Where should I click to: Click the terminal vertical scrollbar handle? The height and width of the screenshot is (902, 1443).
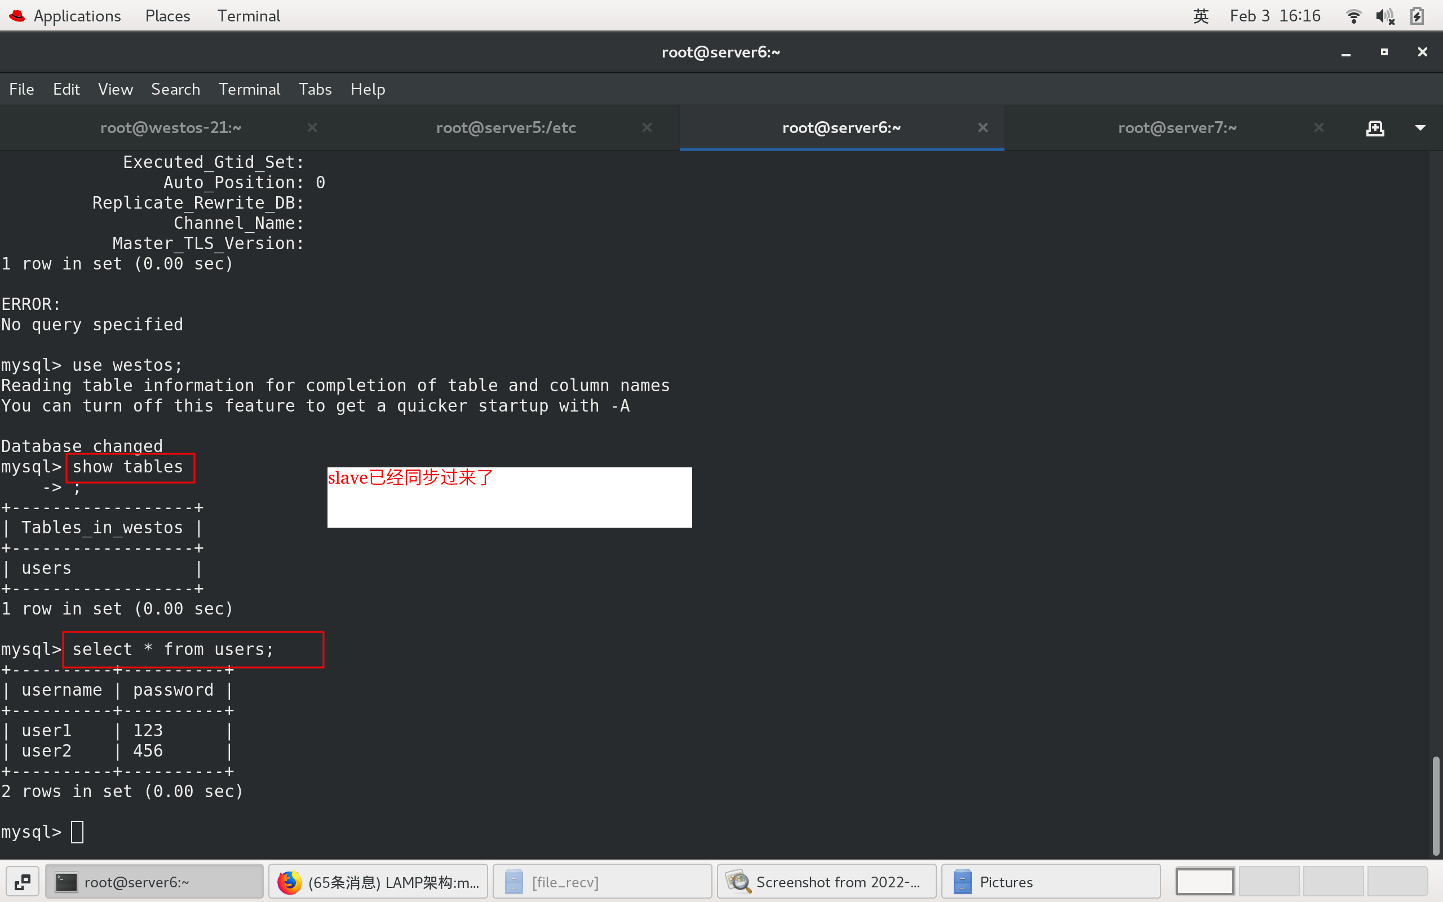click(1436, 806)
